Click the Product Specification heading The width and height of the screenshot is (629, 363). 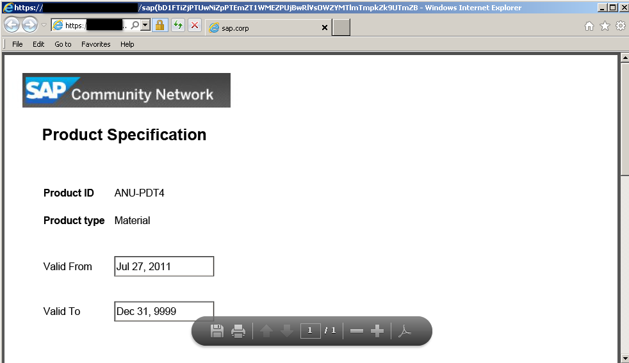(124, 135)
